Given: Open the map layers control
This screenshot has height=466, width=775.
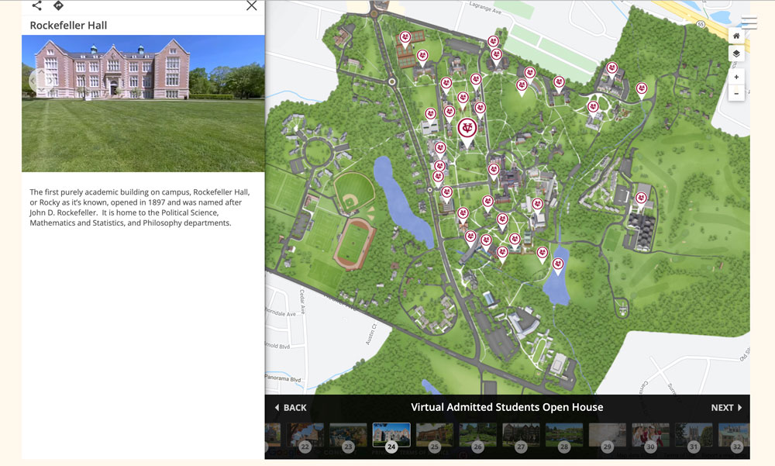Looking at the screenshot, I should coord(736,54).
